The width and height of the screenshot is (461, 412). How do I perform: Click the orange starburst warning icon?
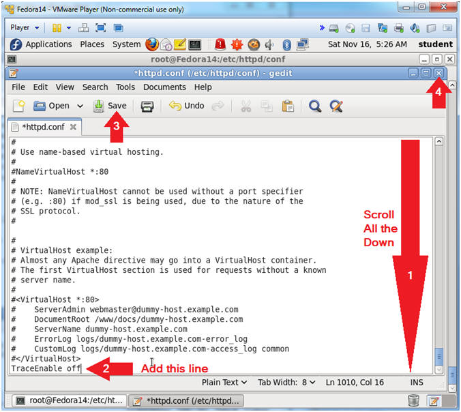(237, 45)
